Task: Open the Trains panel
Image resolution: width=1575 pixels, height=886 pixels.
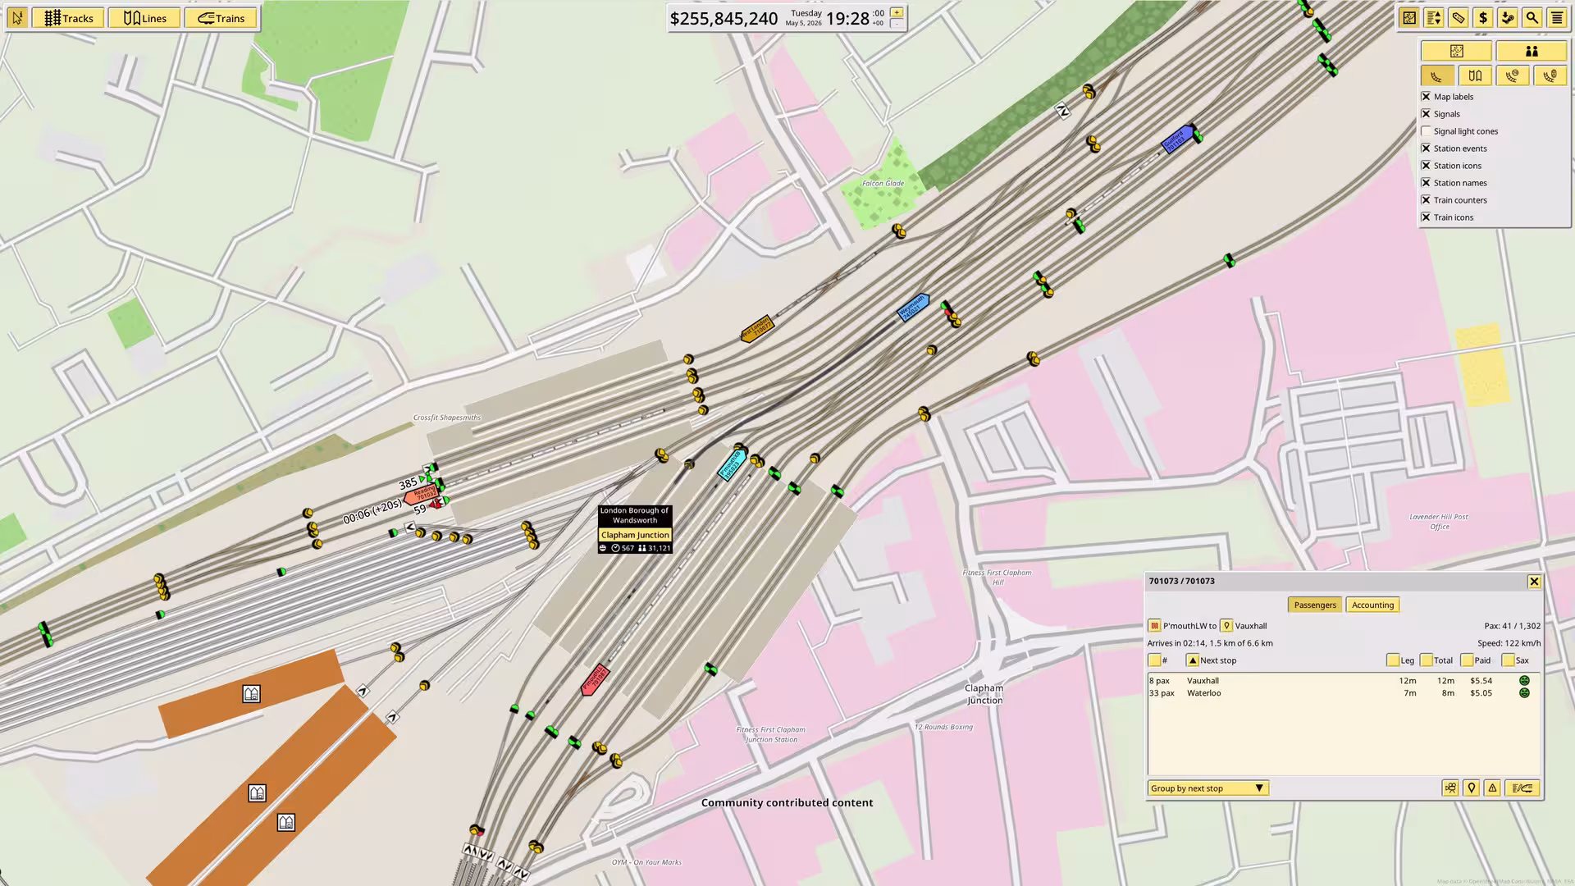Action: click(x=221, y=17)
